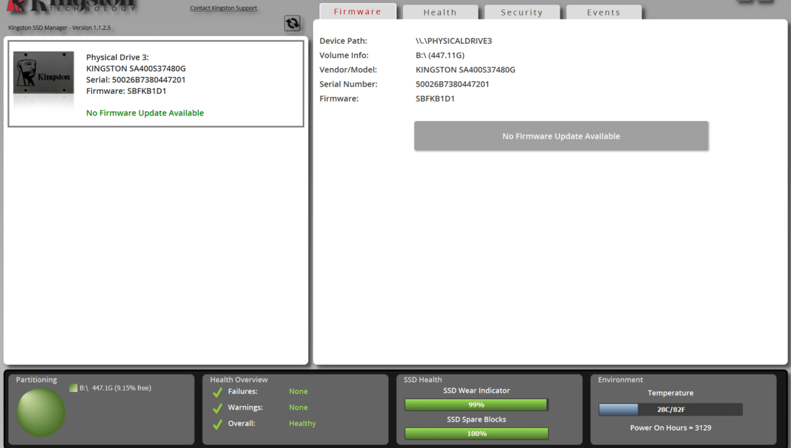
Task: Click Serial Number value in details pane
Action: click(x=452, y=84)
